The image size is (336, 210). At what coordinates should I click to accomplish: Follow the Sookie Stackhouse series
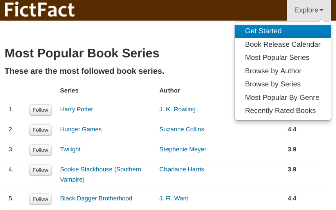pyautogui.click(x=40, y=170)
